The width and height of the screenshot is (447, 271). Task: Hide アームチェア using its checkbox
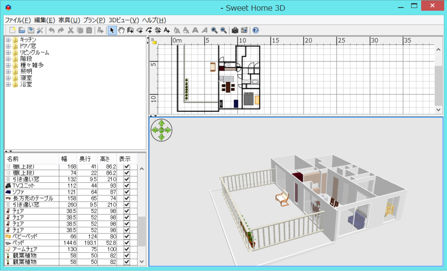coord(127,249)
